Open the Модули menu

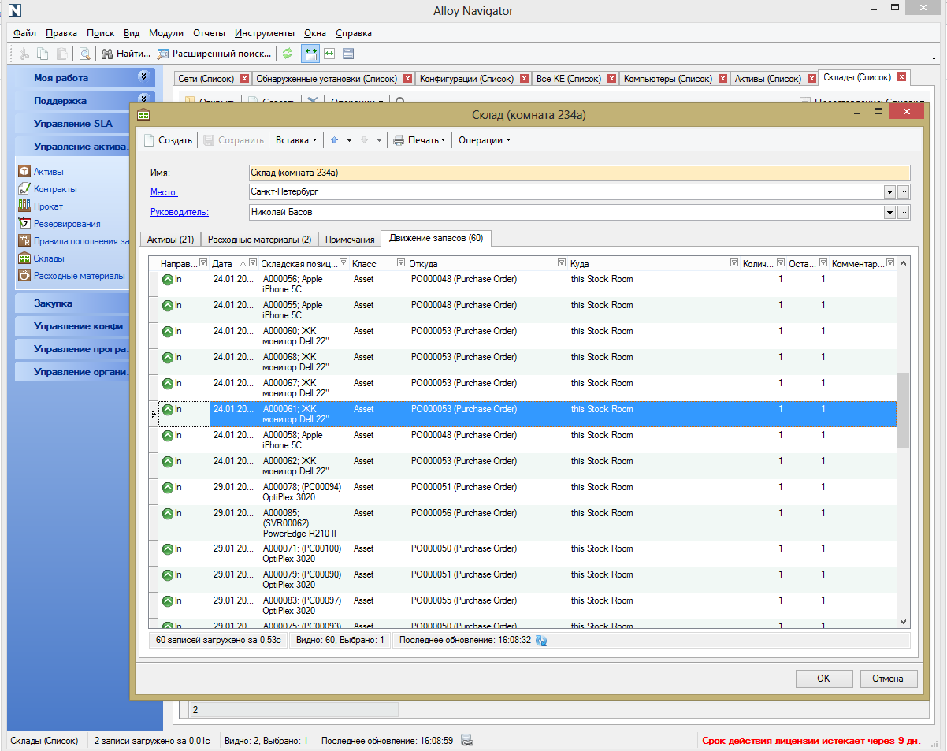click(166, 33)
